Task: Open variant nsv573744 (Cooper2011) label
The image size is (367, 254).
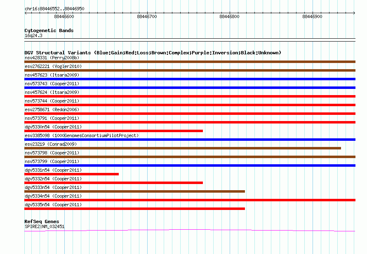Action: tap(52, 101)
